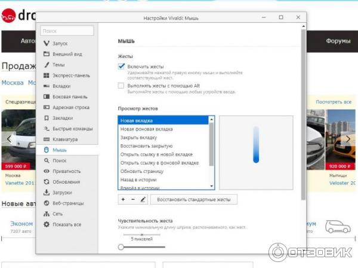Click the Внешний вид window icon

[47, 54]
